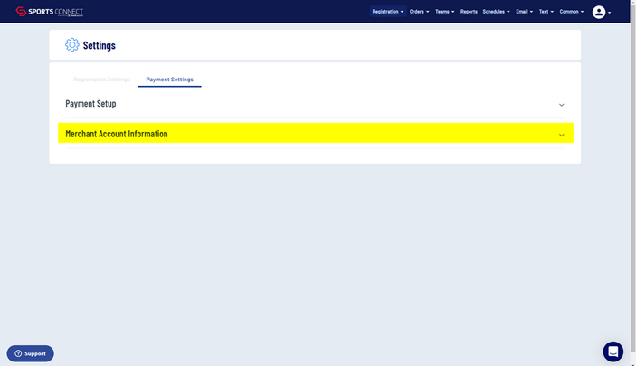Open the Common dropdown menu

click(x=571, y=12)
